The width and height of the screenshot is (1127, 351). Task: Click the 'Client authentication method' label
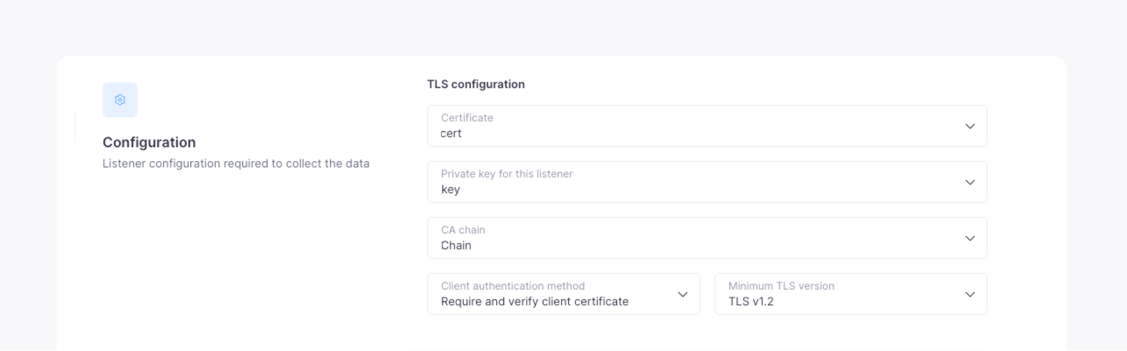[x=513, y=286]
